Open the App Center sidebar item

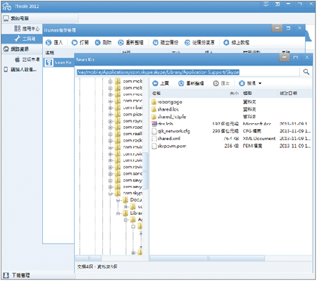point(27,29)
